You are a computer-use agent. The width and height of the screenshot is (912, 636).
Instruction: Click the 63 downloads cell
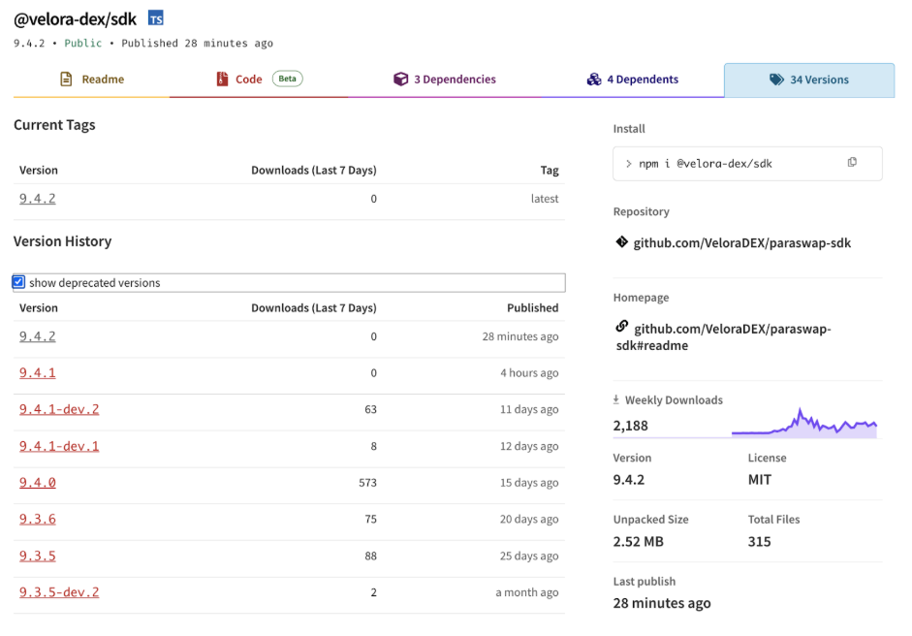pyautogui.click(x=370, y=410)
